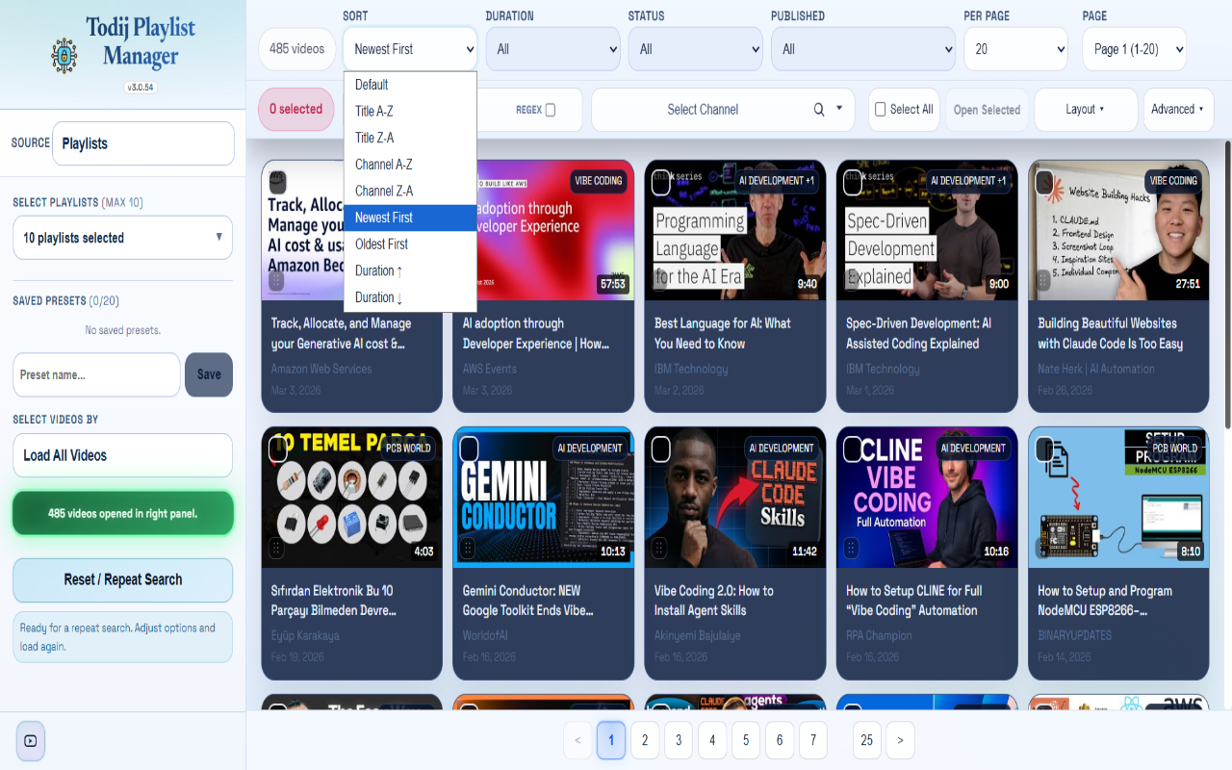
Task: Choose Duration ↑ sort option
Action: click(410, 270)
